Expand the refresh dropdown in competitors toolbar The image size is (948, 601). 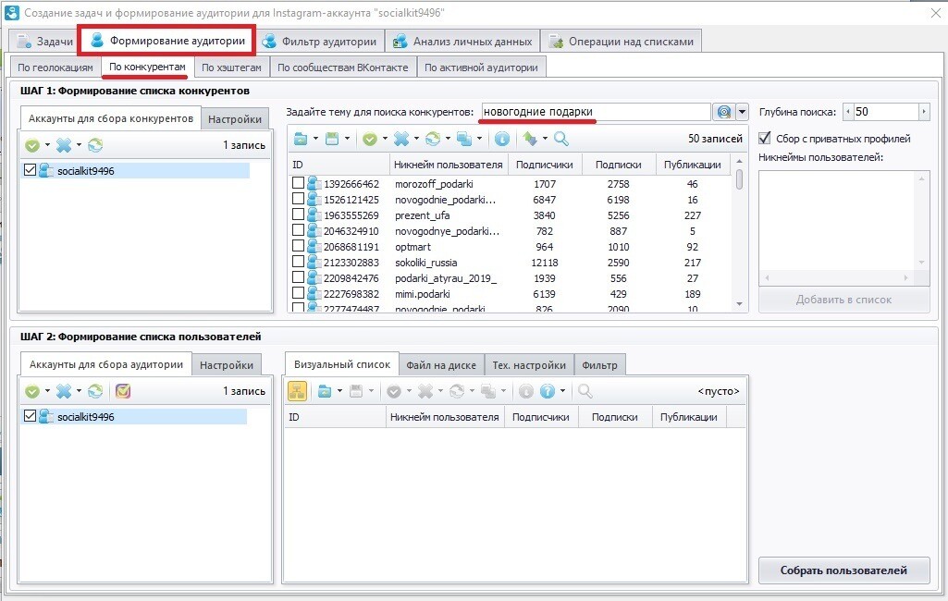tap(448, 139)
